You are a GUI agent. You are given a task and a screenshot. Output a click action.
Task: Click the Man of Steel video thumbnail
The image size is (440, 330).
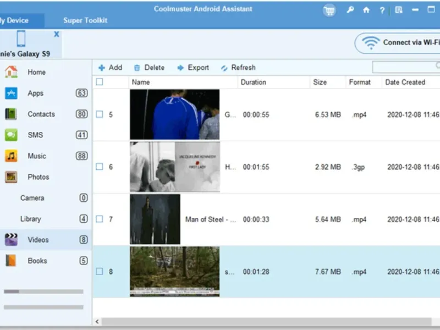point(155,219)
